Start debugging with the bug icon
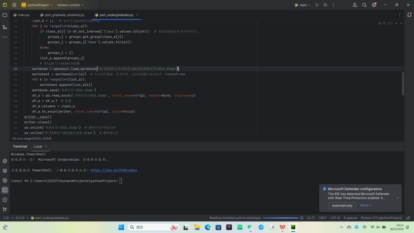 (x=325, y=5)
